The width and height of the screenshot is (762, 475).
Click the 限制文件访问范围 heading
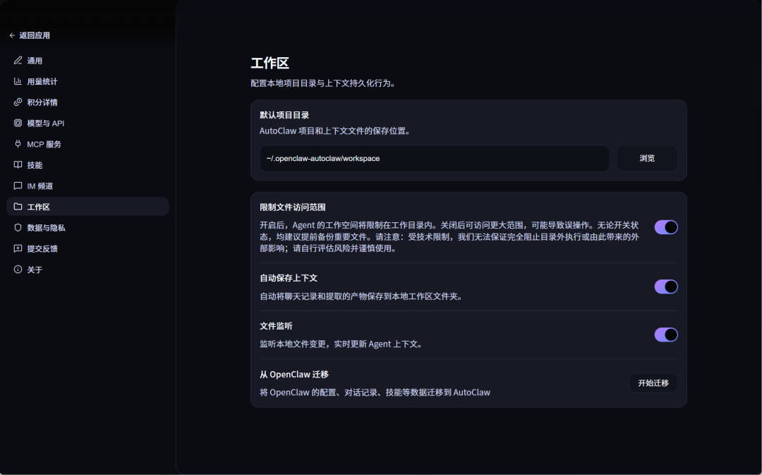(x=293, y=207)
